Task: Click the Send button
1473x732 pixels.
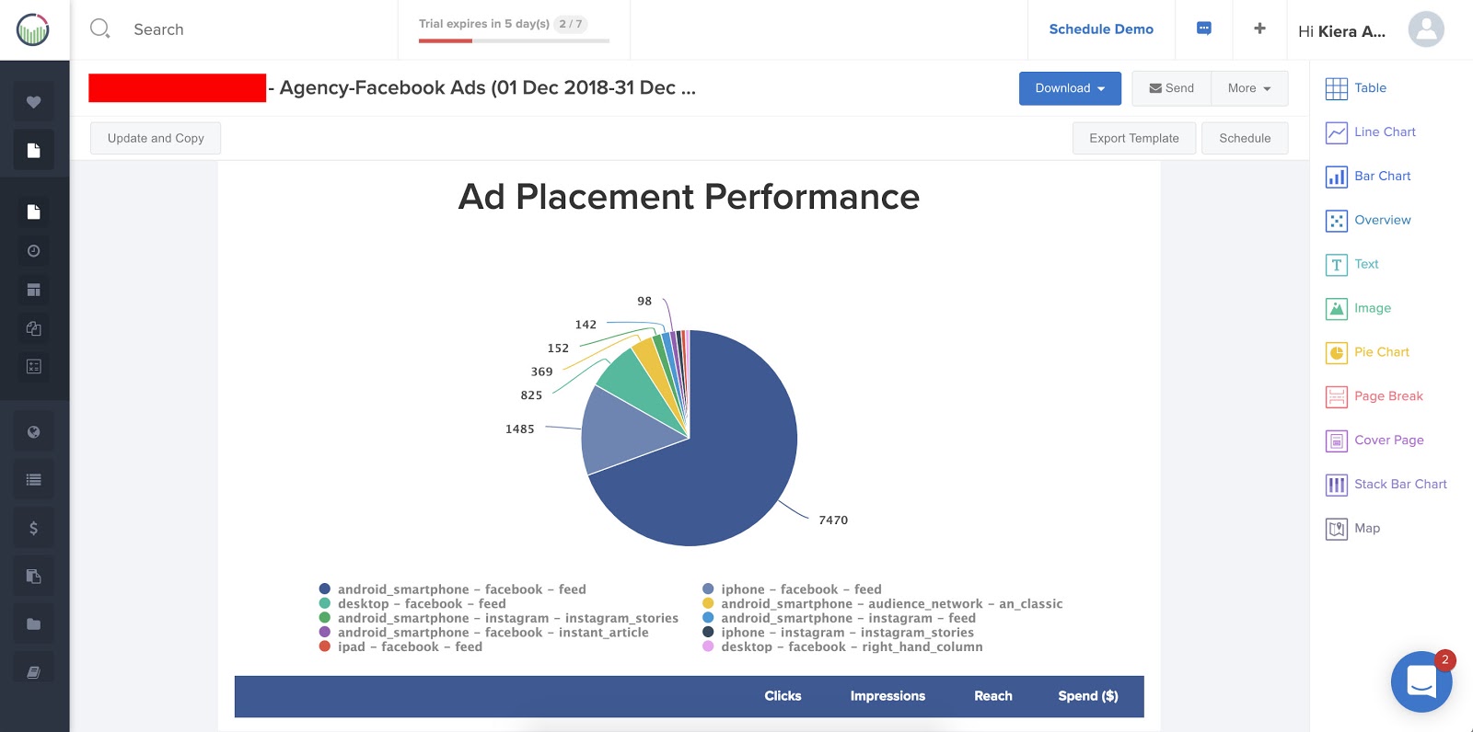Action: (x=1171, y=88)
